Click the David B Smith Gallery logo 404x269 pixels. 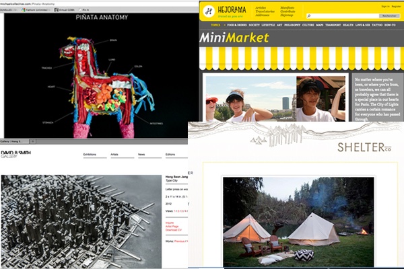(15, 155)
